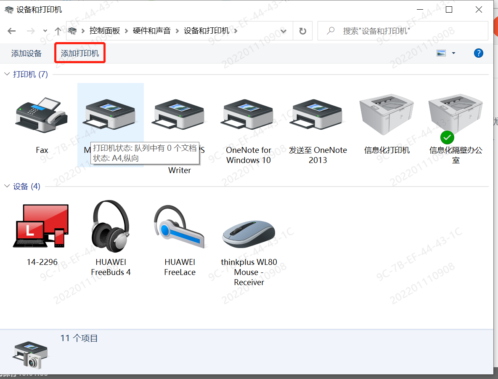Select the 14-2296 computer device icon
Image resolution: width=498 pixels, height=379 pixels.
tap(42, 226)
